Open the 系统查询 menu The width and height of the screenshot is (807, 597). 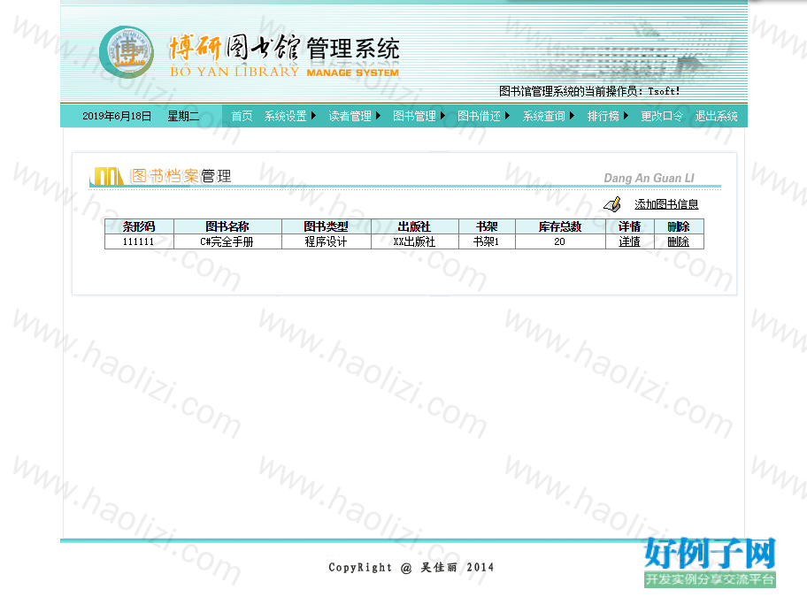click(544, 116)
